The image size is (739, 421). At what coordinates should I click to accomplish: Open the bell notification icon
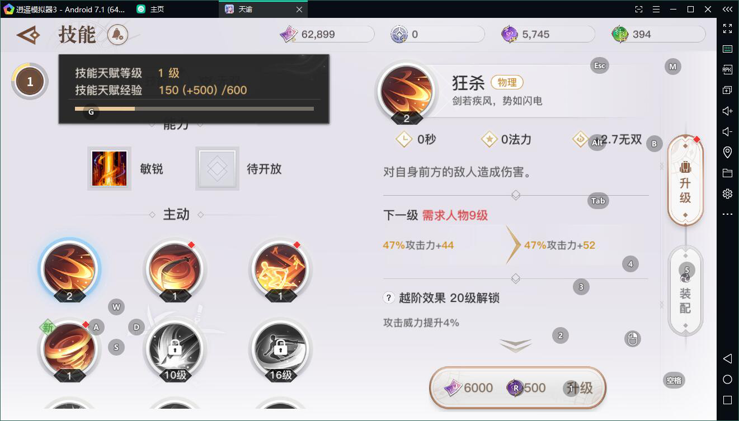[117, 35]
